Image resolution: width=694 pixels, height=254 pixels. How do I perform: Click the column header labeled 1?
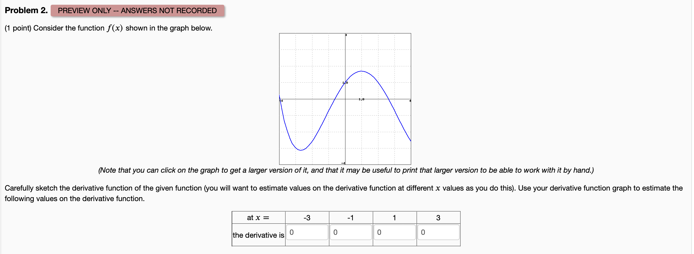tap(394, 217)
